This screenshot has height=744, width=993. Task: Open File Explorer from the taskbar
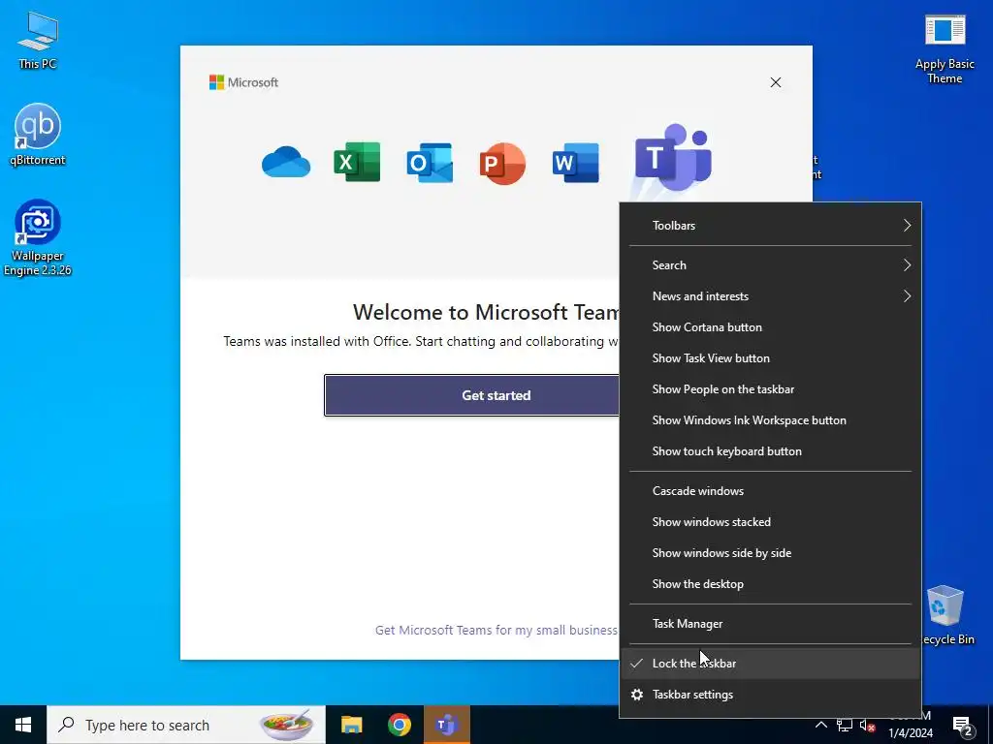[351, 725]
